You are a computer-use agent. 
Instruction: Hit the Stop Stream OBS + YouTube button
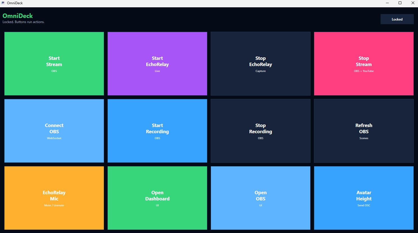click(x=364, y=64)
